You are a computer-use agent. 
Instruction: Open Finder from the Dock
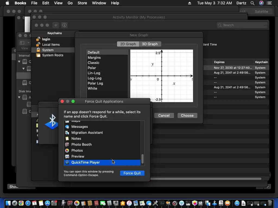(x=8, y=203)
